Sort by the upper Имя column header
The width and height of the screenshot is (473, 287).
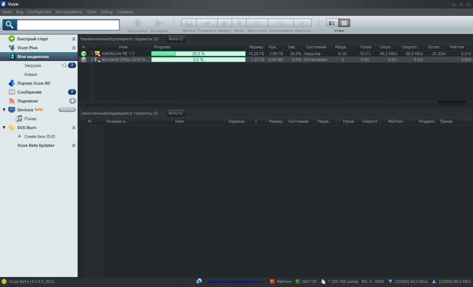pyautogui.click(x=123, y=47)
